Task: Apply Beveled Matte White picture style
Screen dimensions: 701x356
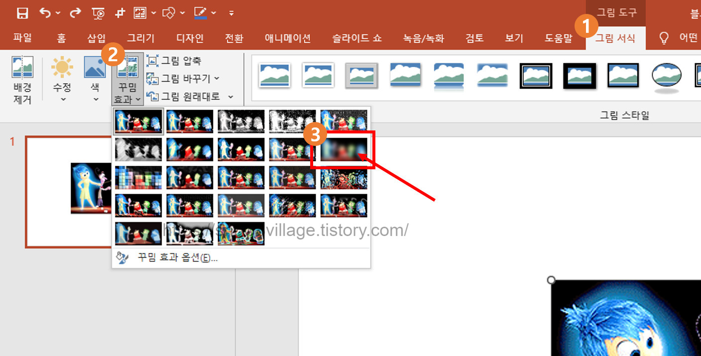Action: pyautogui.click(x=318, y=76)
